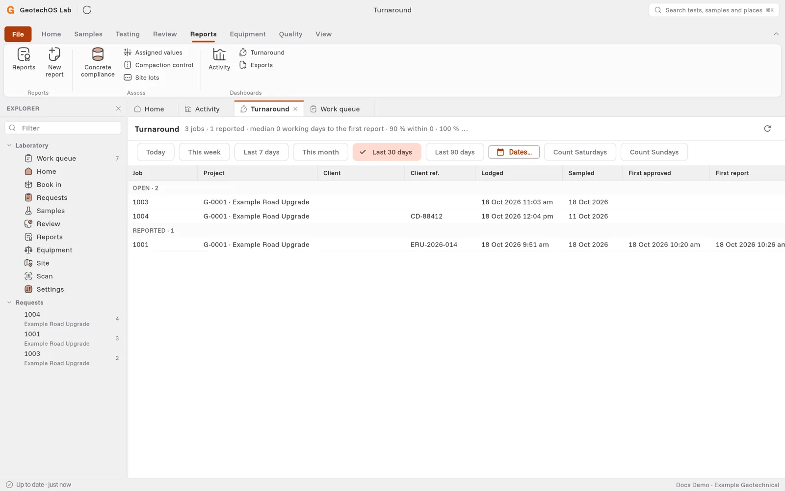
Task: Open Turnaround dashboard ribbon item
Action: 262,53
